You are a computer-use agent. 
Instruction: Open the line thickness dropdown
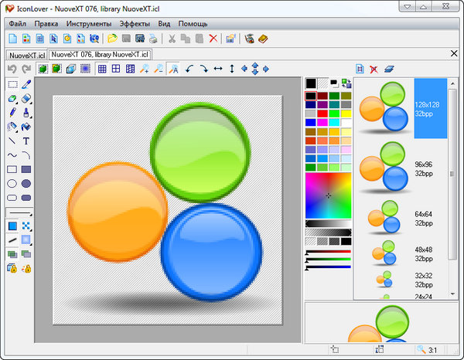pos(19,212)
